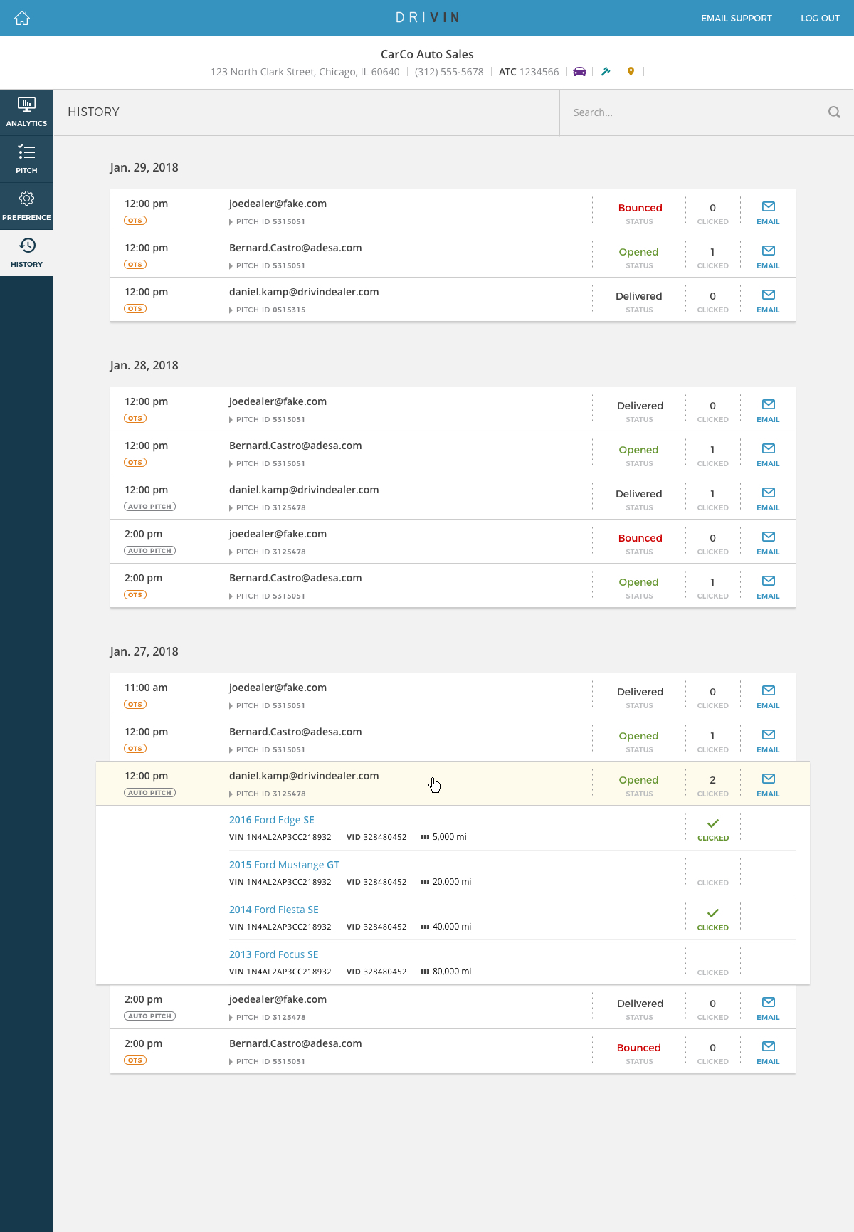Open the 2014 Ford Fiesta SE link

click(x=273, y=910)
